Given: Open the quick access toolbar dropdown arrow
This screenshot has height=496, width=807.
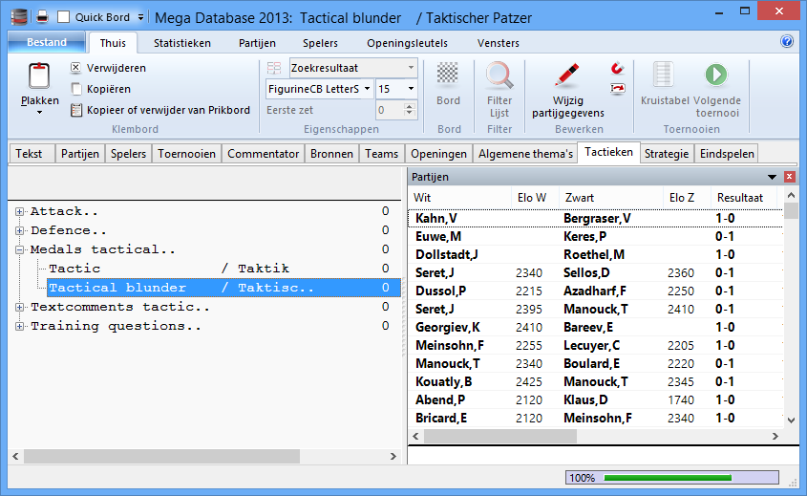Looking at the screenshot, I should [140, 17].
